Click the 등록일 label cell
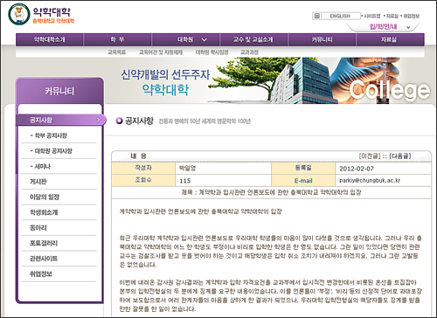Viewport: 437px width, 318px height. point(303,168)
